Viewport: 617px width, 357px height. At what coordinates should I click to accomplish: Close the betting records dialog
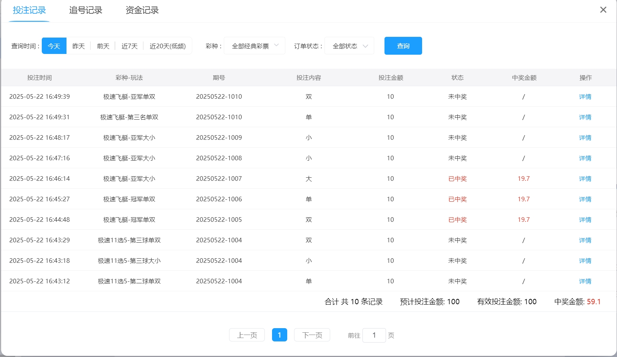(603, 10)
